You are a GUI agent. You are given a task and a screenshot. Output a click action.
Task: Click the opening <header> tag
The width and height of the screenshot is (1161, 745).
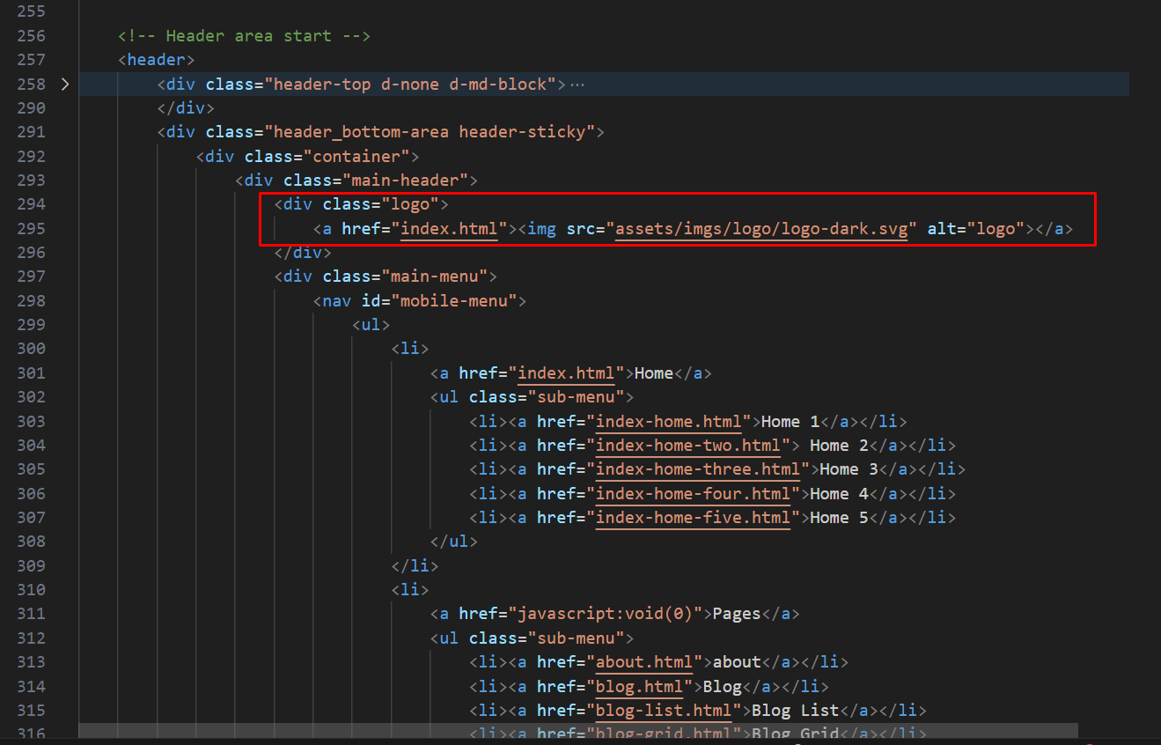click(x=157, y=60)
